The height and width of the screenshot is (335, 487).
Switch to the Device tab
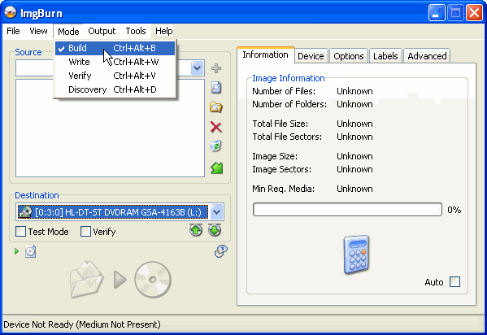tap(311, 56)
